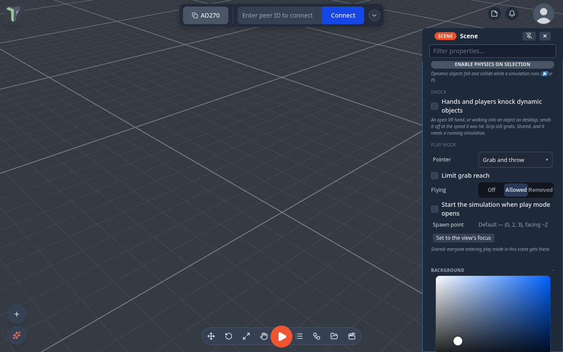Open the notifications bell
Screen dimensions: 563x352
512,14
